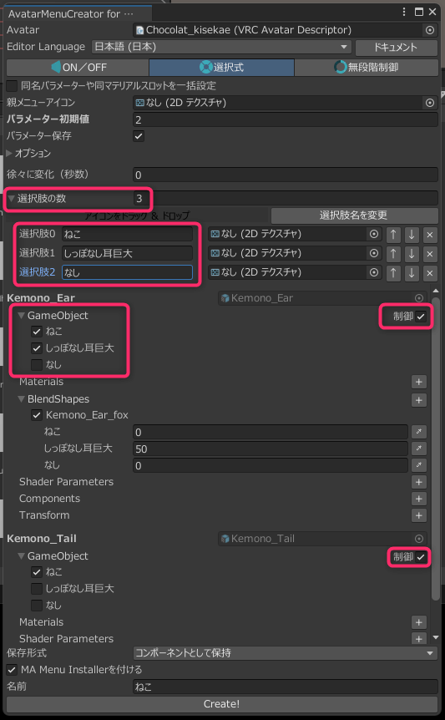The height and width of the screenshot is (720, 445).
Task: Remove 選択肢2 with the X icon
Action: (x=430, y=273)
